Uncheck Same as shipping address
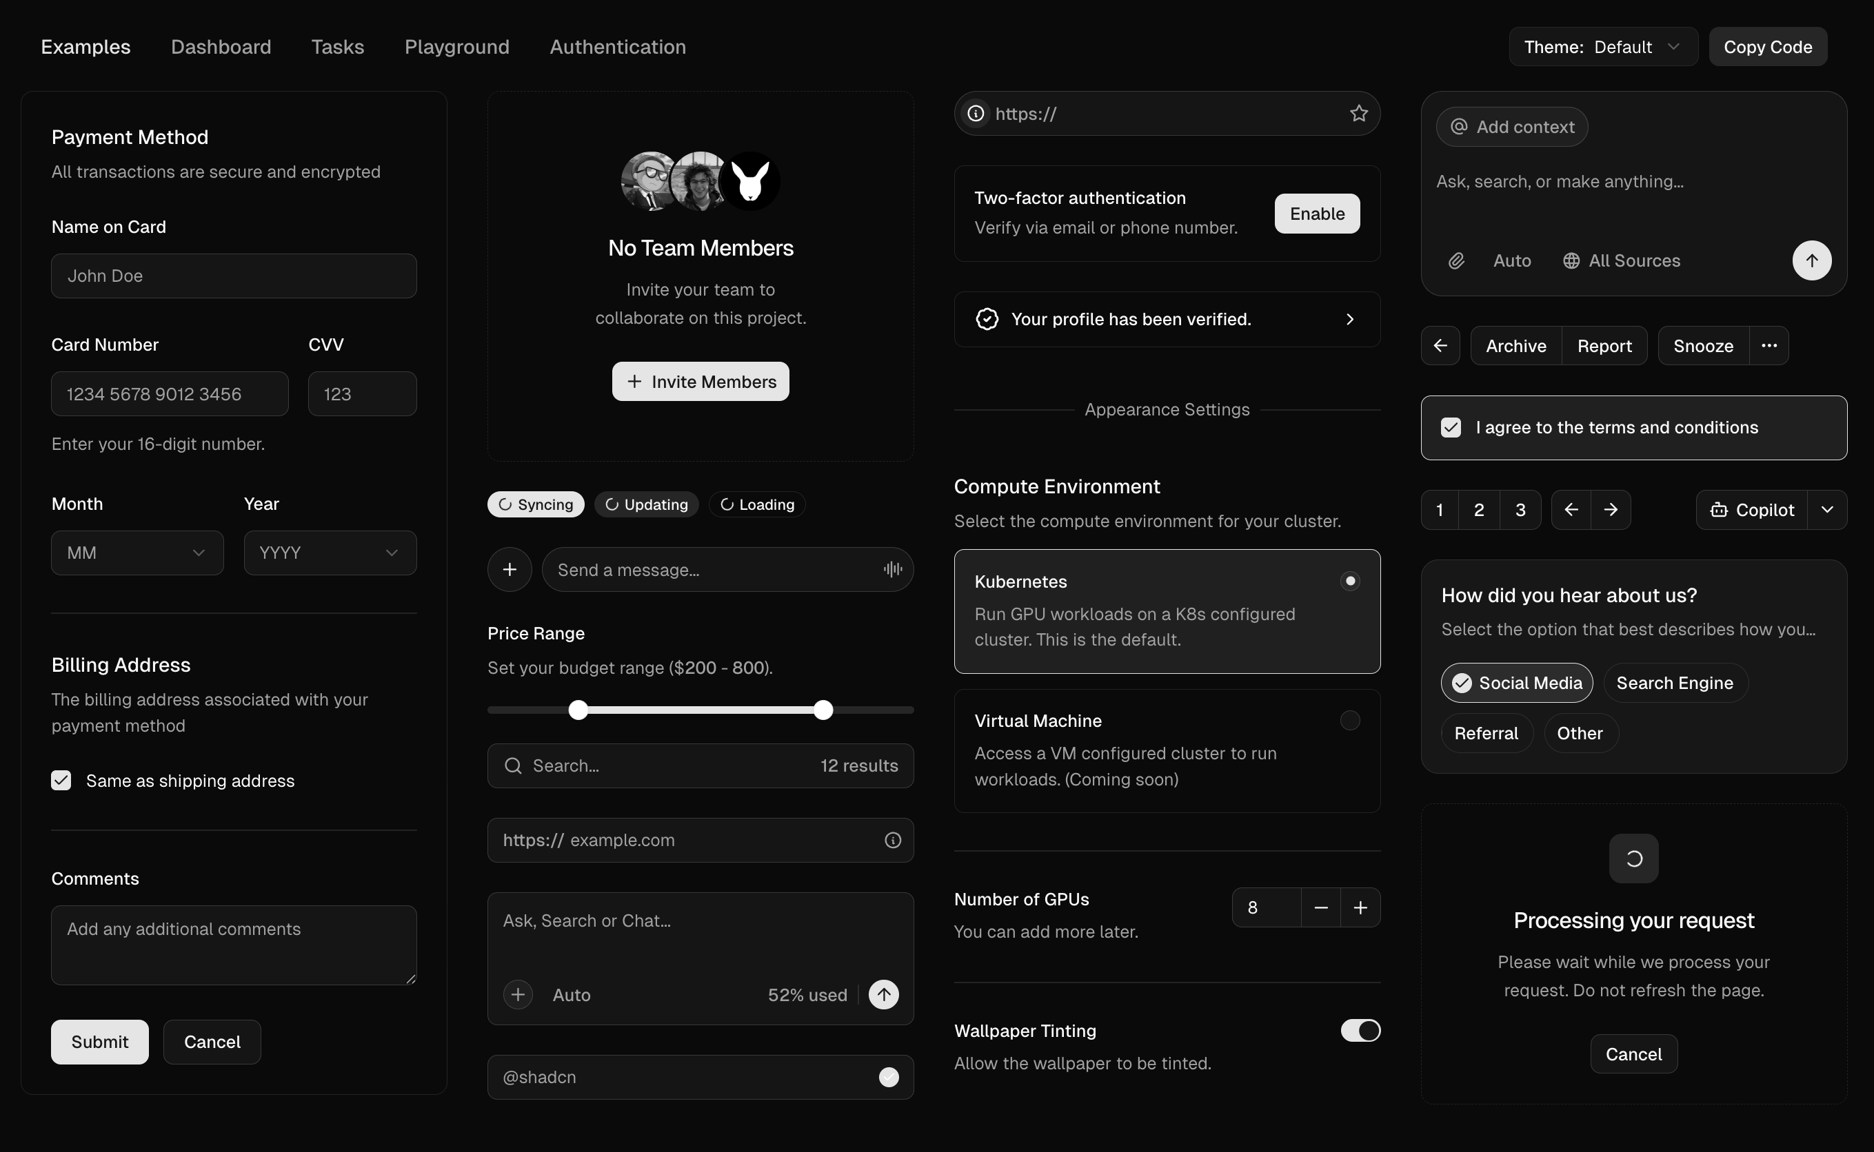The width and height of the screenshot is (1874, 1152). [x=61, y=780]
